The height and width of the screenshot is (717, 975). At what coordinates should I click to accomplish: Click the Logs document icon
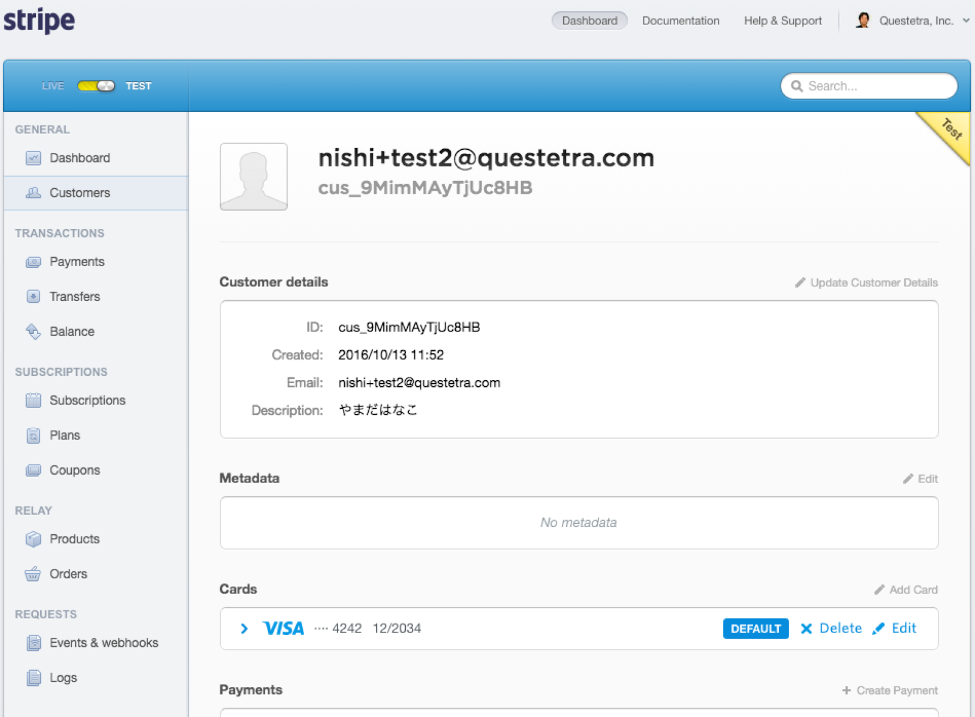point(34,678)
